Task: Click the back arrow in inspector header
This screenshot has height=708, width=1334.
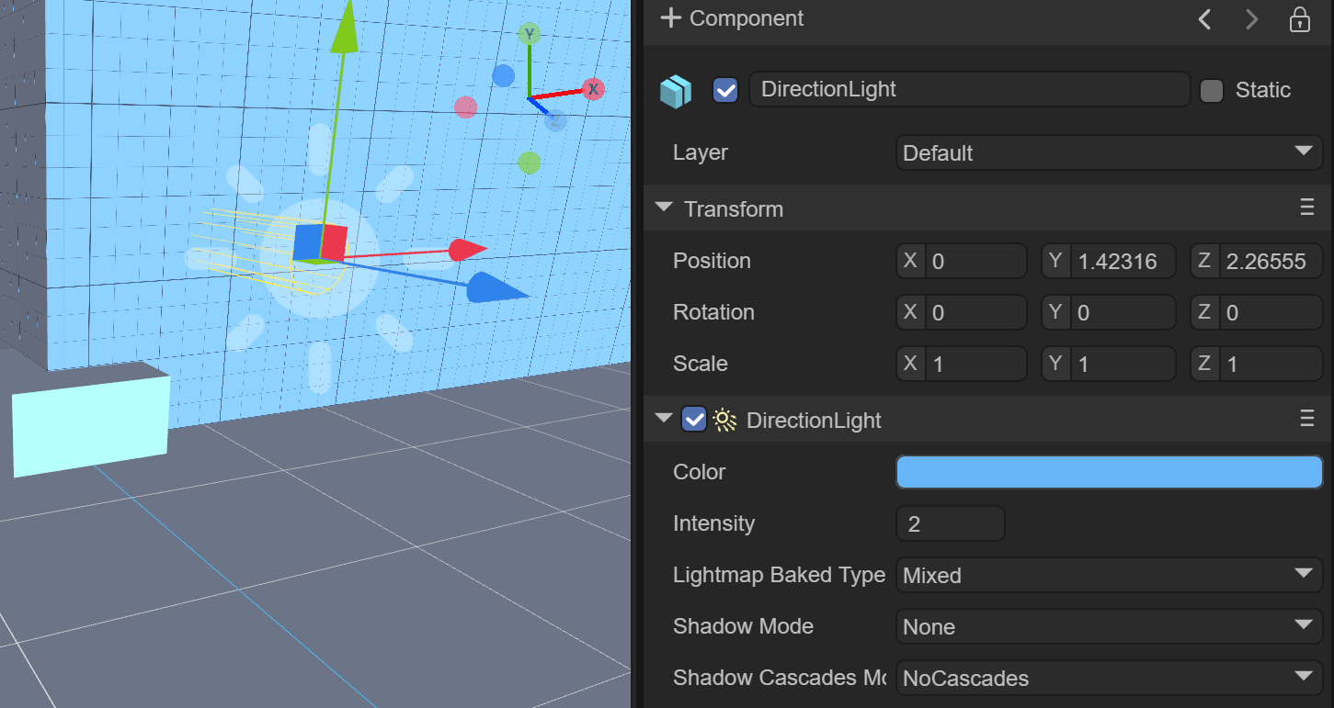Action: (x=1204, y=19)
